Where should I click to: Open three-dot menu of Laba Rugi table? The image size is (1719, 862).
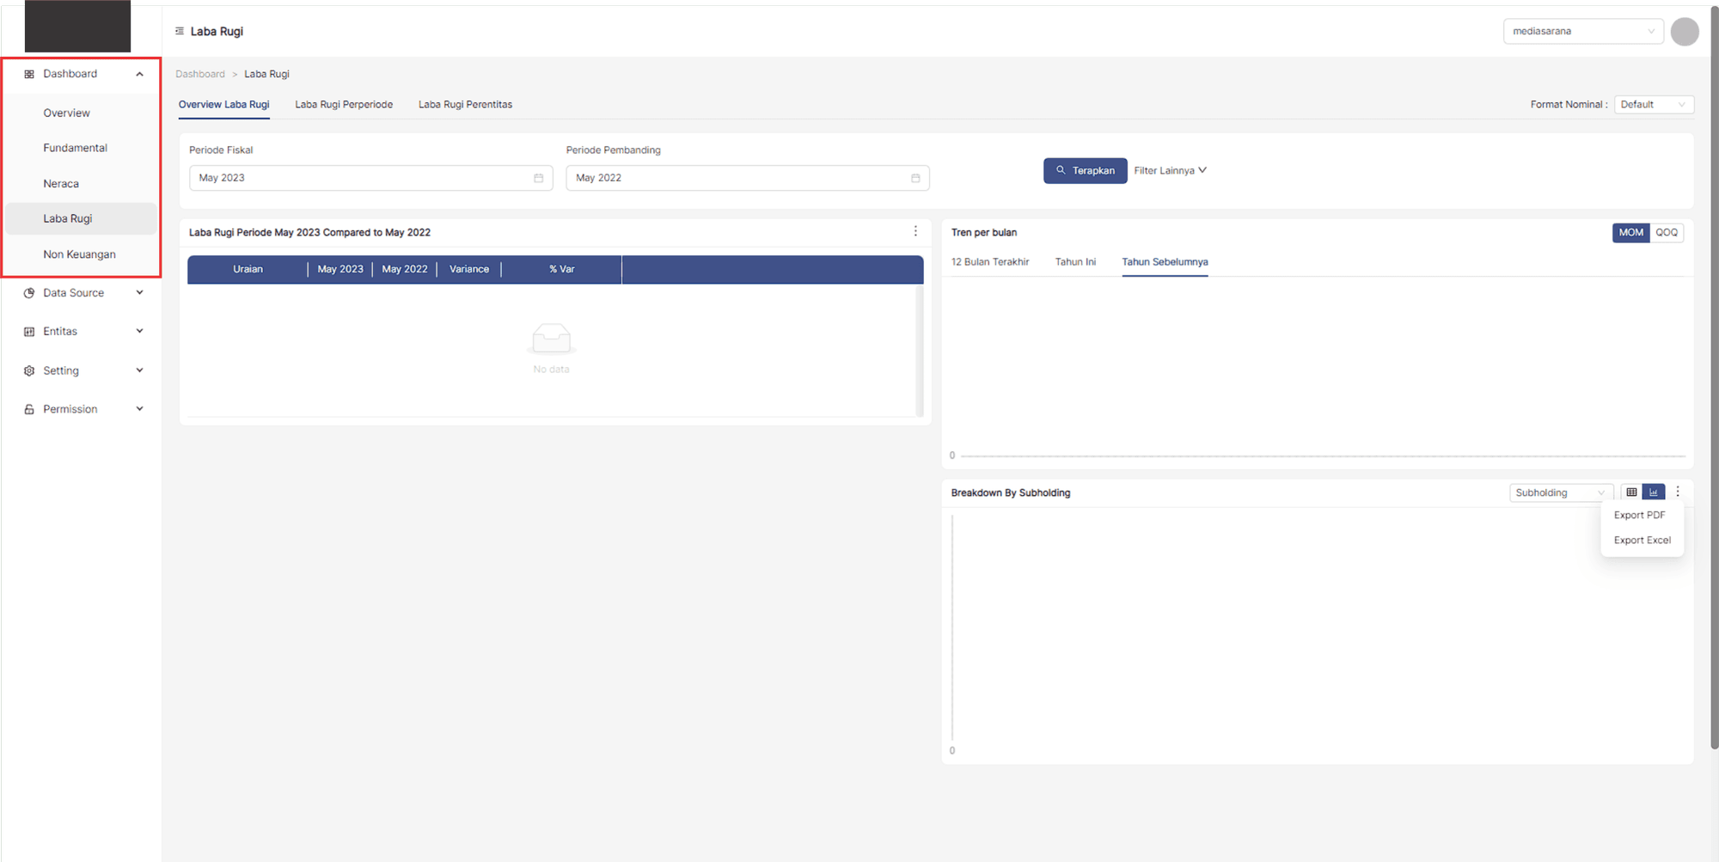(x=915, y=231)
